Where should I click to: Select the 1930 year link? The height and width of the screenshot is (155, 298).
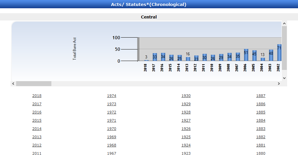click(186, 96)
